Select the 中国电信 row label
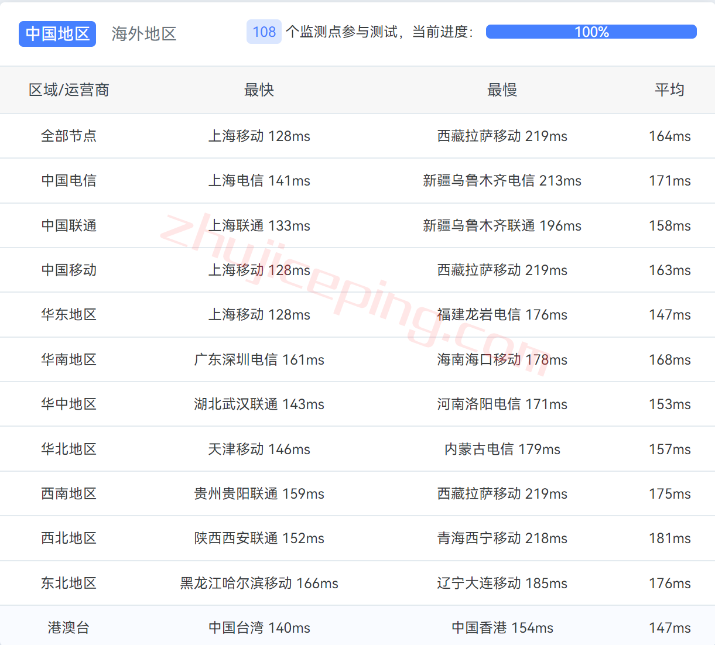The image size is (715, 645). click(69, 180)
